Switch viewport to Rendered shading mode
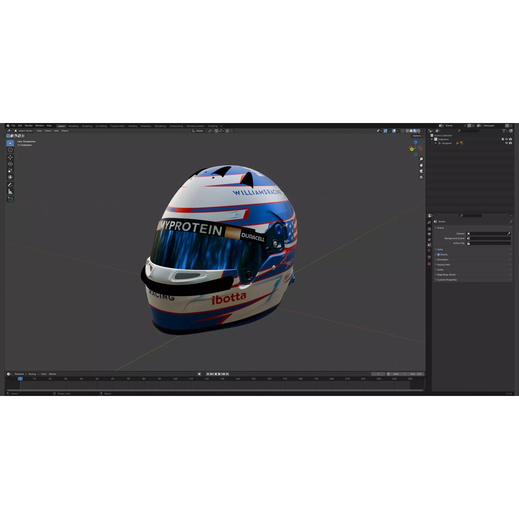This screenshot has height=519, width=519. pos(419,130)
